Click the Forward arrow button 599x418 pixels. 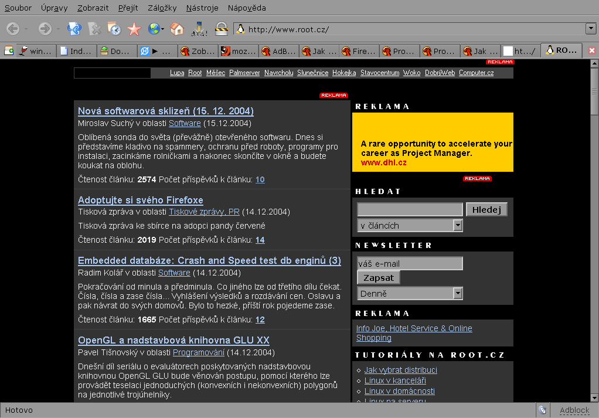pyautogui.click(x=45, y=29)
